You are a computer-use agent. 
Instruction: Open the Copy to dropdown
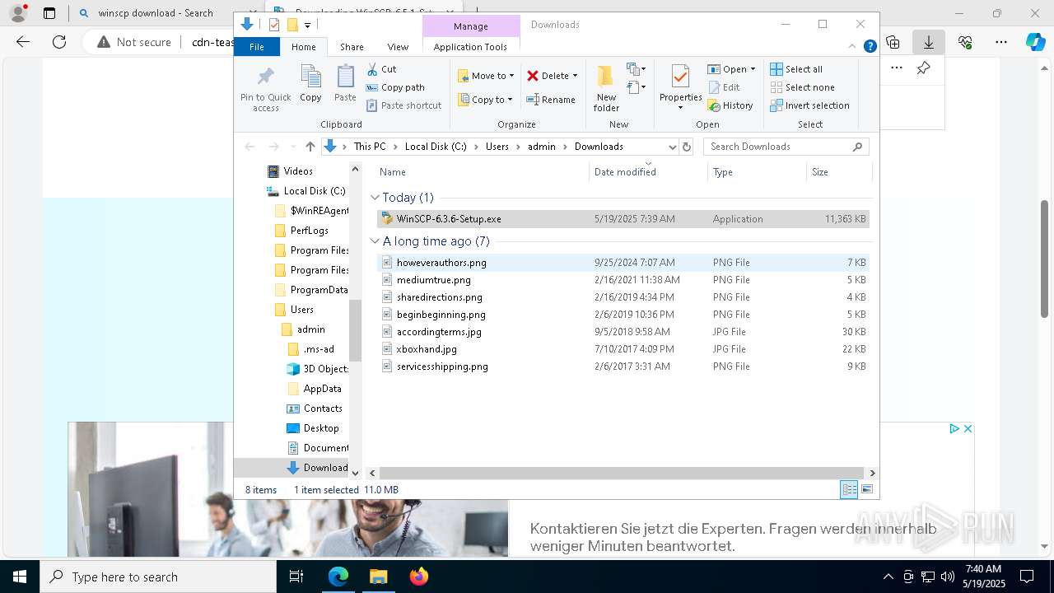click(485, 100)
